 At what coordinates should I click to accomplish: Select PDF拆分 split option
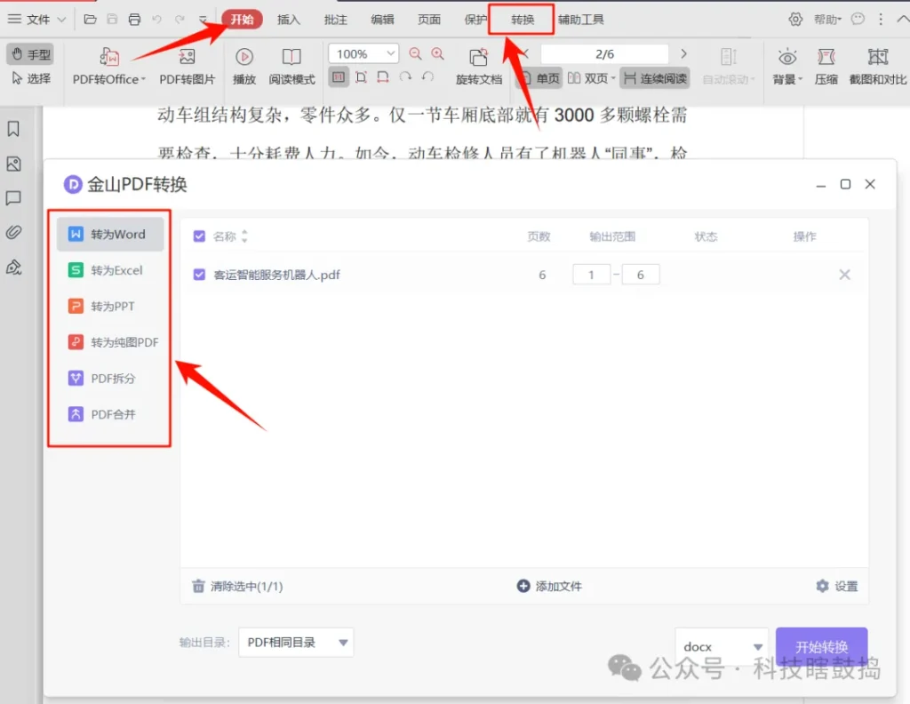click(109, 378)
